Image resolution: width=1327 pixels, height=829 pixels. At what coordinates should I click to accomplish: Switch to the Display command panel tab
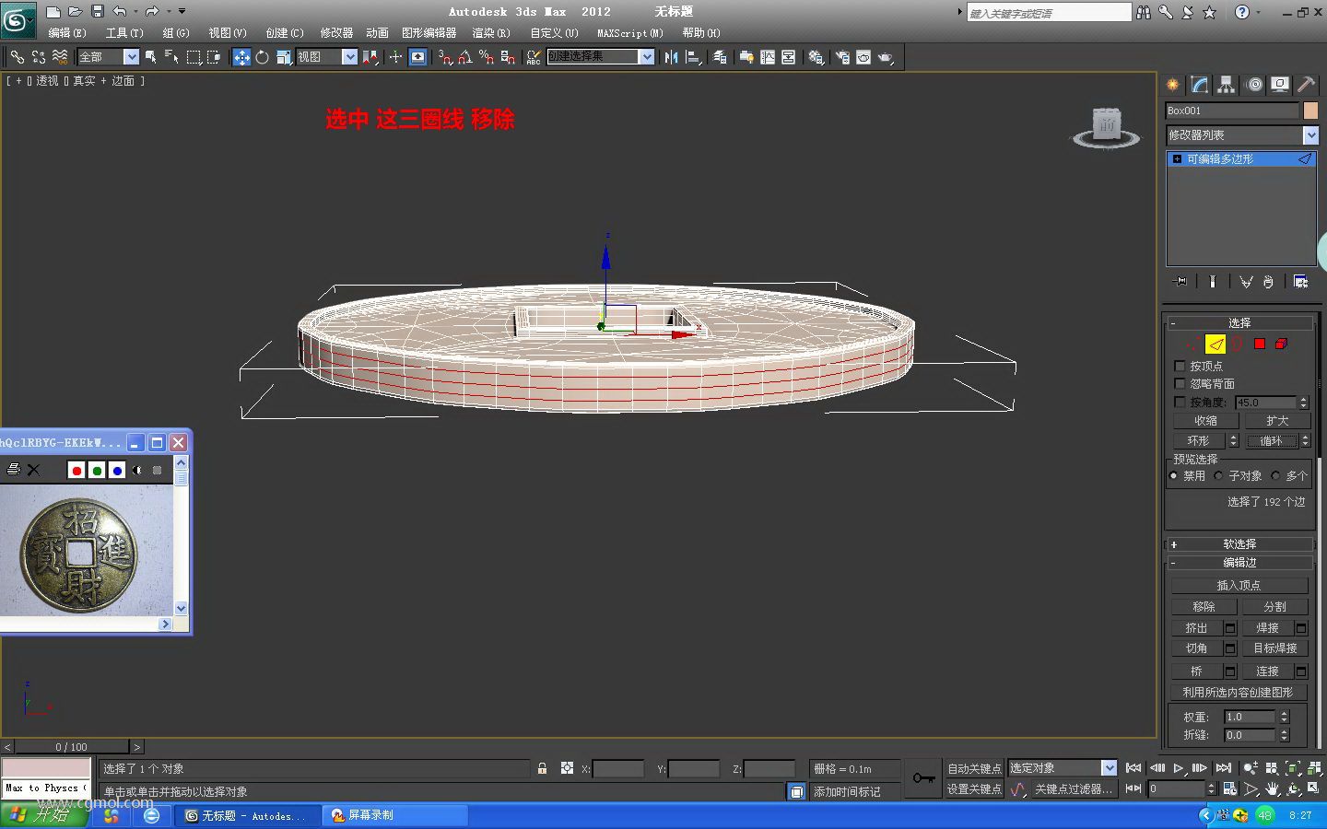(x=1280, y=85)
